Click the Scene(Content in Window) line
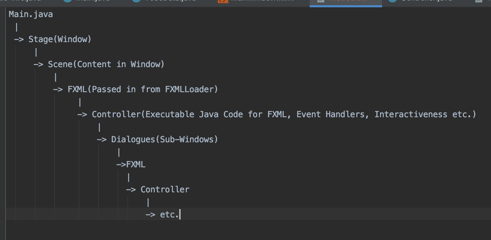491x240 pixels. [x=99, y=64]
